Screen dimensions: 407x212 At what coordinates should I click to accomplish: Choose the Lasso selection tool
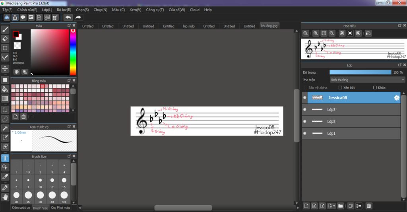point(5,119)
